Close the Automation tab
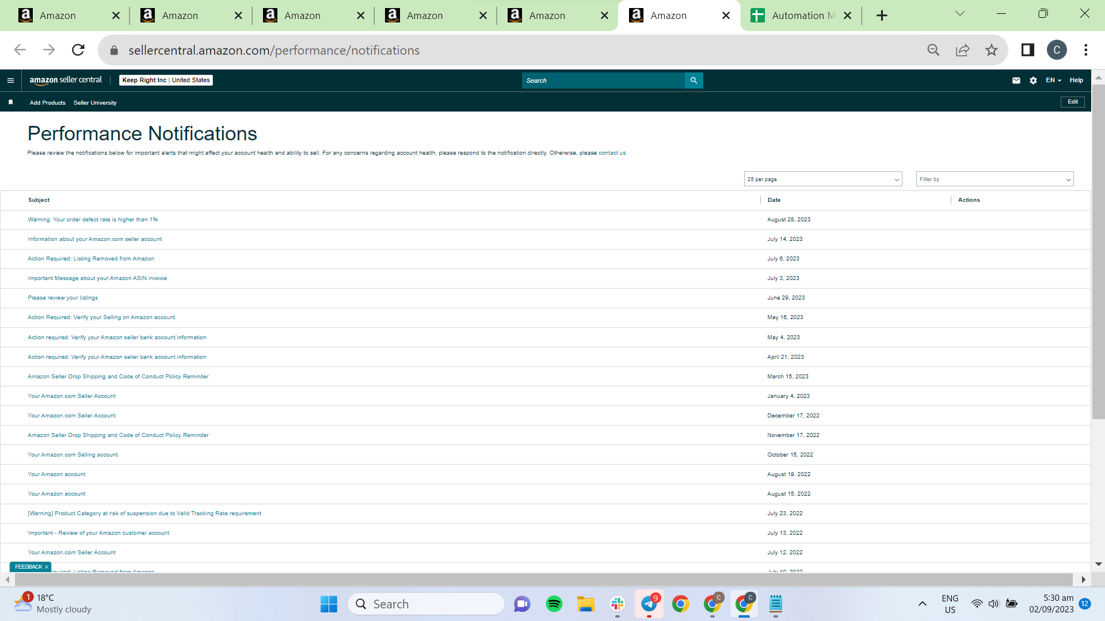This screenshot has width=1105, height=621. (x=847, y=16)
